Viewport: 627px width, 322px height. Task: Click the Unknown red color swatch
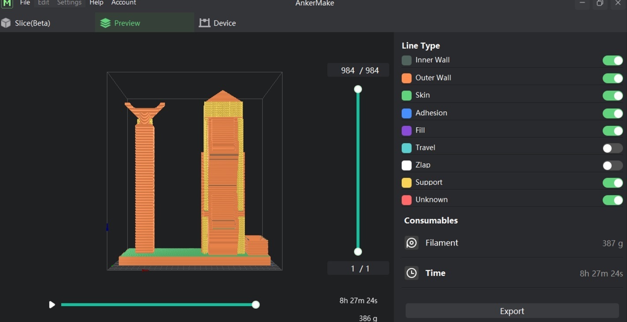click(407, 200)
